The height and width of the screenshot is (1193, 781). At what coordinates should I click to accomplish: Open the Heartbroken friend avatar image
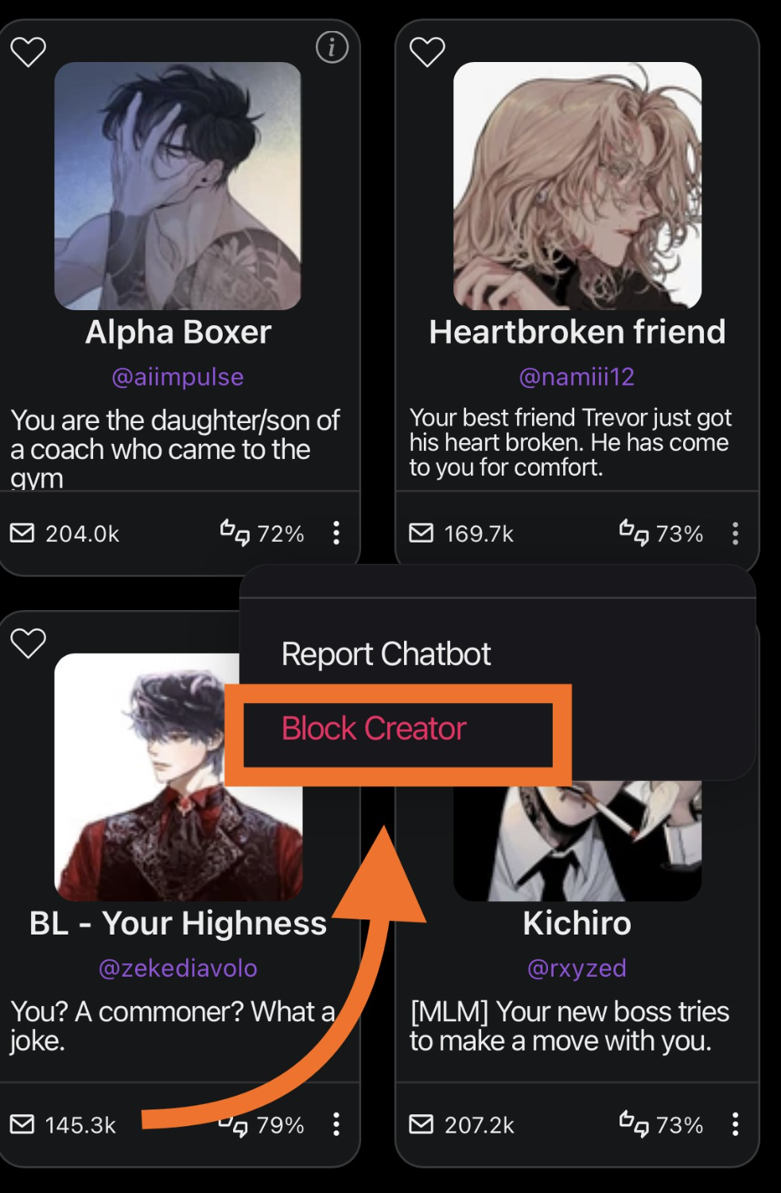click(x=577, y=185)
